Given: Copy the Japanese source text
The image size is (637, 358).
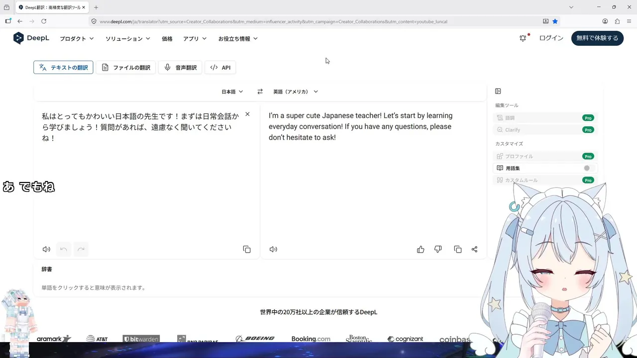Looking at the screenshot, I should pos(247,249).
